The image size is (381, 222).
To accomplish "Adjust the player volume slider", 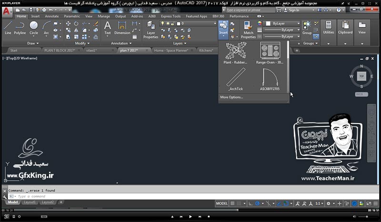I will (x=366, y=216).
